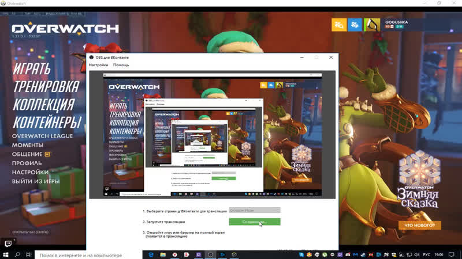The width and height of the screenshot is (462, 259).
Task: Switch to Overwatch via its taskbar icon
Action: [x=234, y=254]
